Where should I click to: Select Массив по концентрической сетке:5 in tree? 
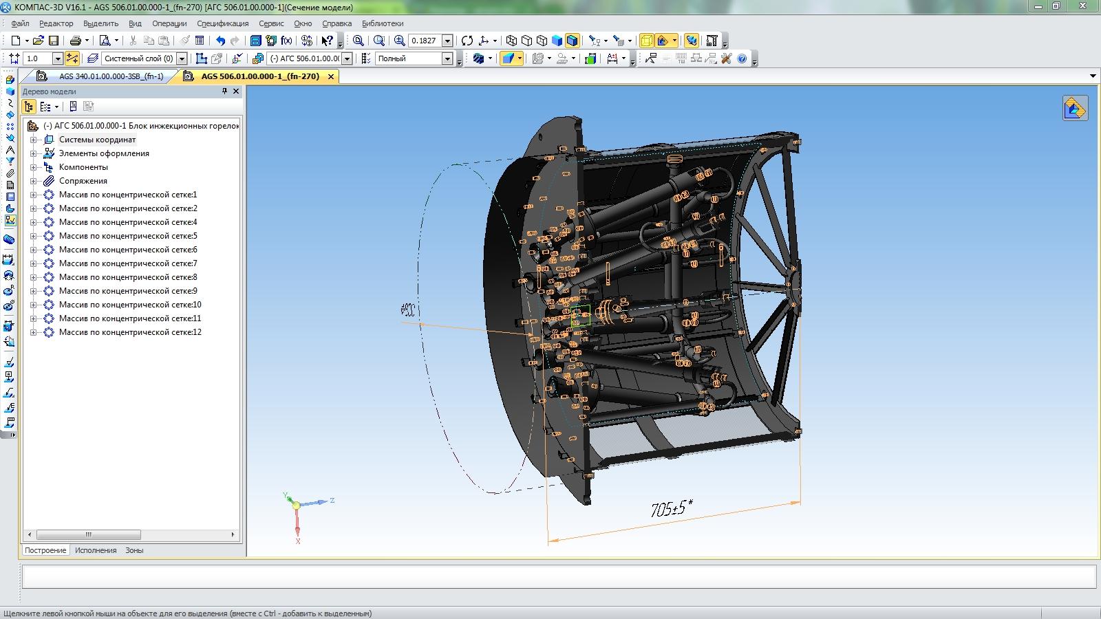tap(128, 236)
